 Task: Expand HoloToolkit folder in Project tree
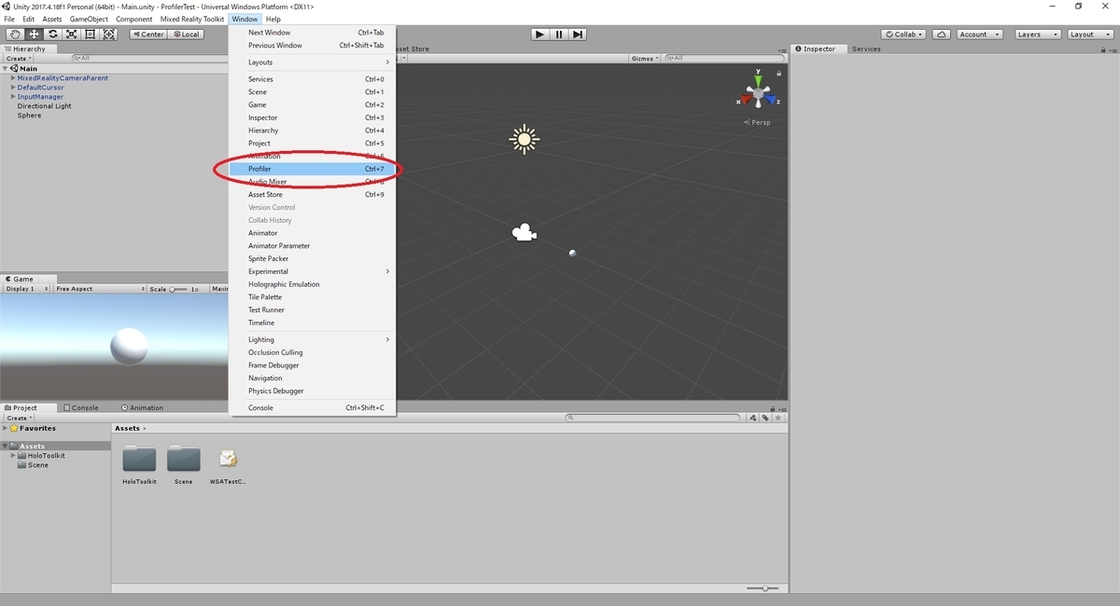click(14, 456)
